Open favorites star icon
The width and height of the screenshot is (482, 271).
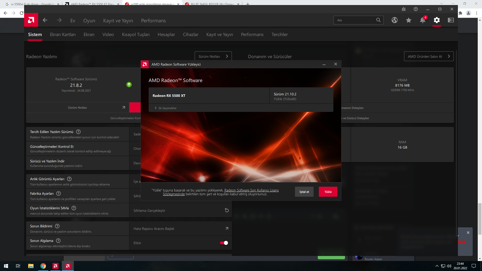pos(409,20)
